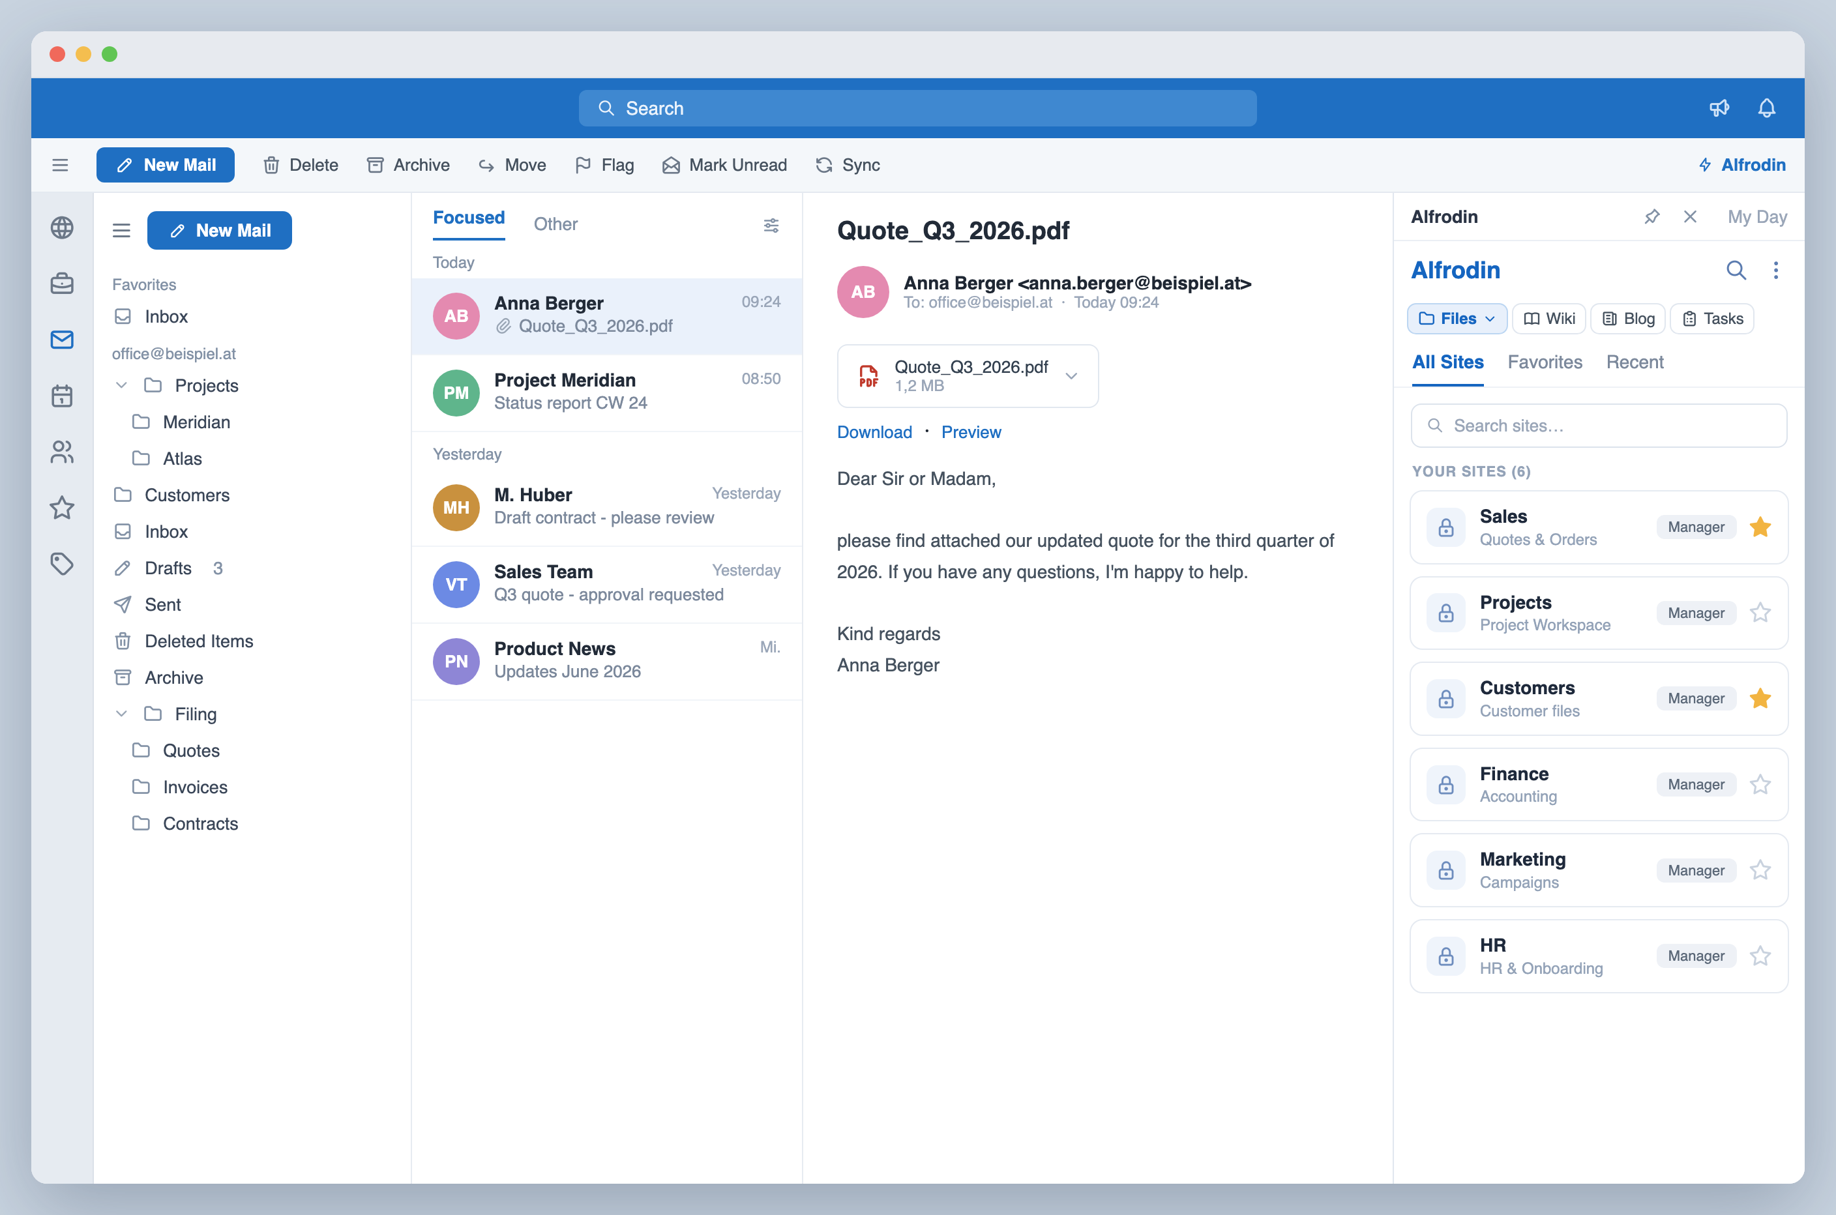1836x1215 pixels.
Task: Open the Wiki section
Action: coord(1549,319)
